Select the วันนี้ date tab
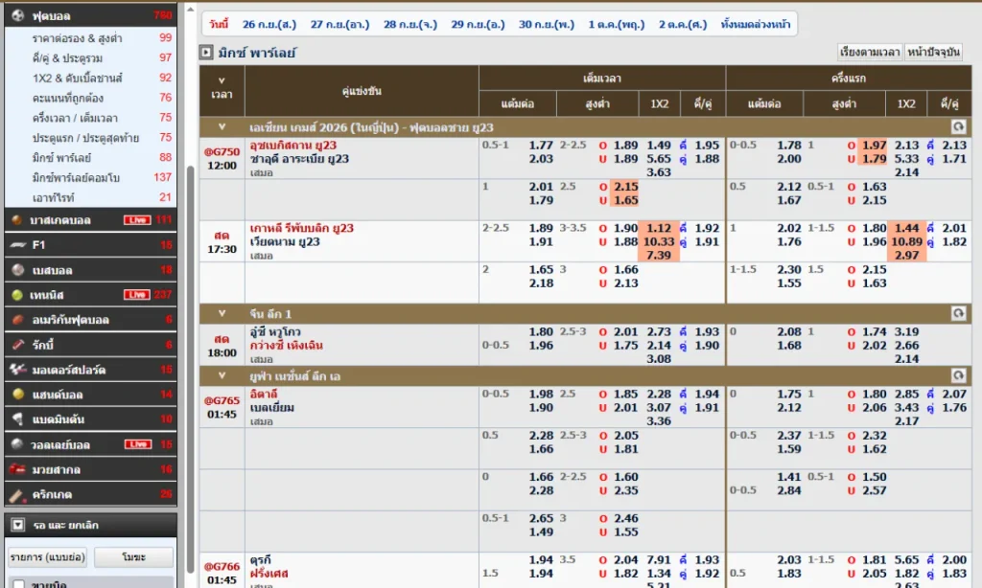The height and width of the screenshot is (588, 982). pos(219,24)
